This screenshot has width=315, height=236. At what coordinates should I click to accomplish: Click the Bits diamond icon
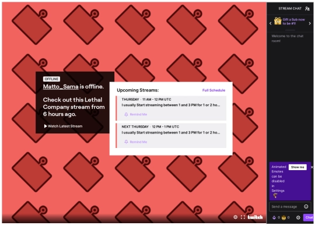click(x=274, y=217)
